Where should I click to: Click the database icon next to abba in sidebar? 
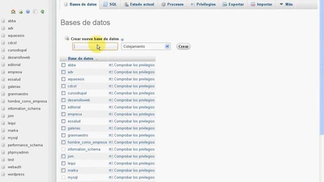(x=3, y=21)
